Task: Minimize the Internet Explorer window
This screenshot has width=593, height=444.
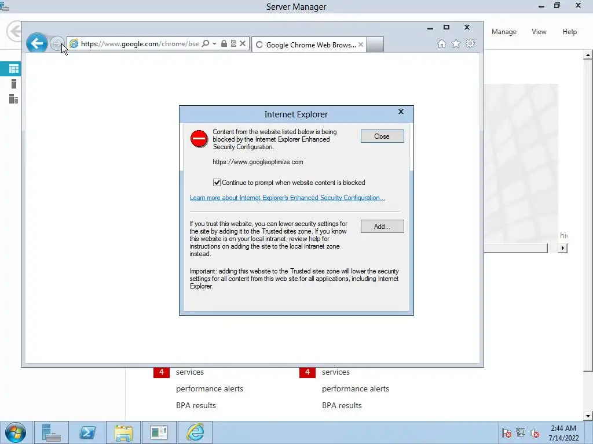Action: 430,28
